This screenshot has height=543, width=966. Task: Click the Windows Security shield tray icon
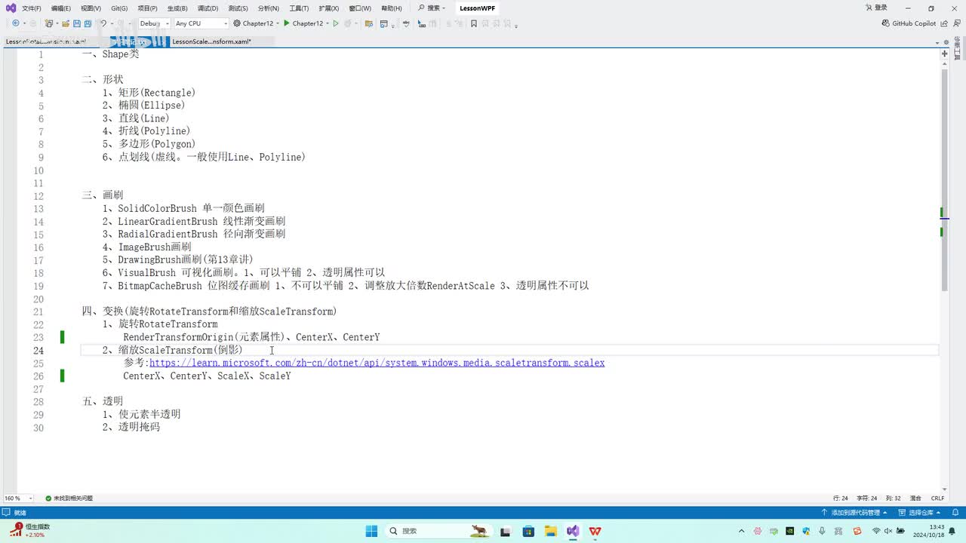806,531
